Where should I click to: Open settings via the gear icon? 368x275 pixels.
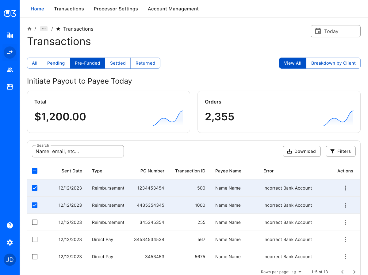10,243
